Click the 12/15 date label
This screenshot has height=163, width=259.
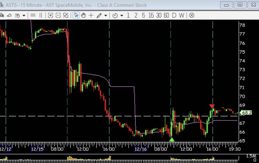(x=37, y=149)
